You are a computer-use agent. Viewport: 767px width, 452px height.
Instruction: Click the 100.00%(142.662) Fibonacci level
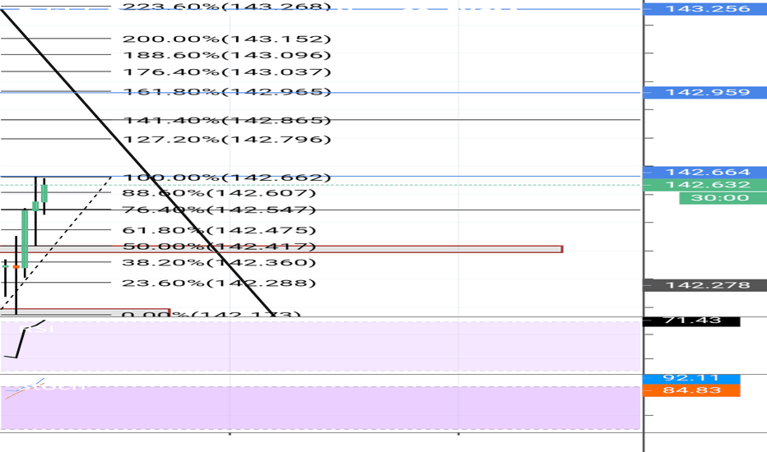tap(226, 178)
